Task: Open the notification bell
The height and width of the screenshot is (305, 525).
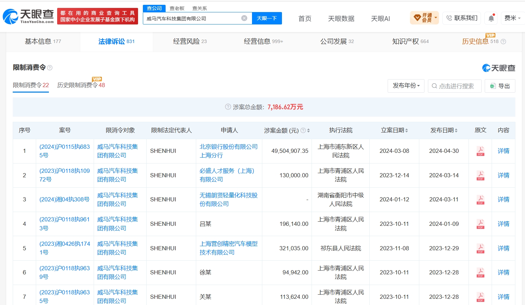Action: pyautogui.click(x=491, y=18)
